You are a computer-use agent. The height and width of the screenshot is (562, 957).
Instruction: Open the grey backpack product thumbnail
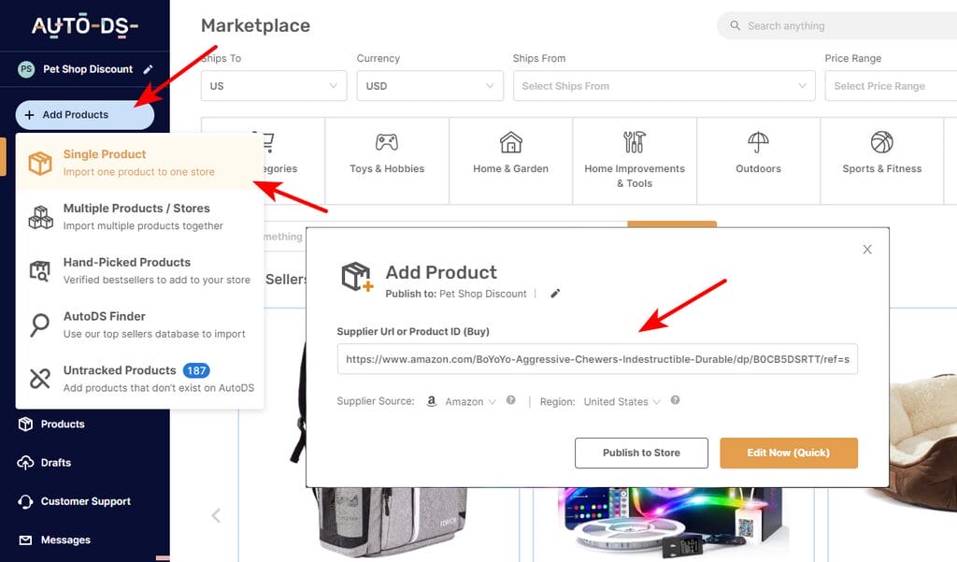[391, 522]
